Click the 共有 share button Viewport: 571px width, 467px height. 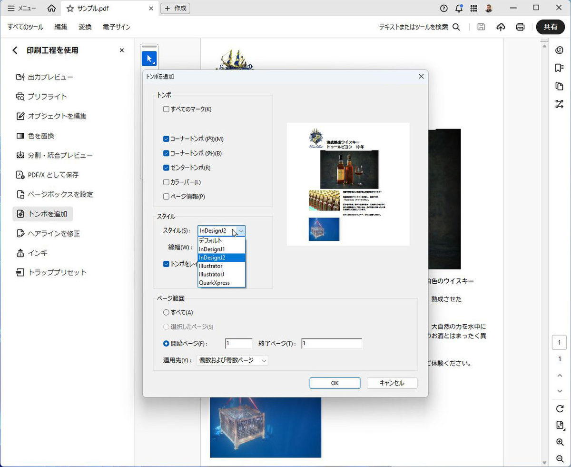pyautogui.click(x=551, y=27)
